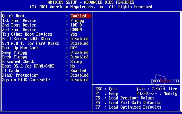Image resolution: width=182 pixels, height=114 pixels.
Task: Click the American Megatrends copyright line
Action: click(91, 7)
